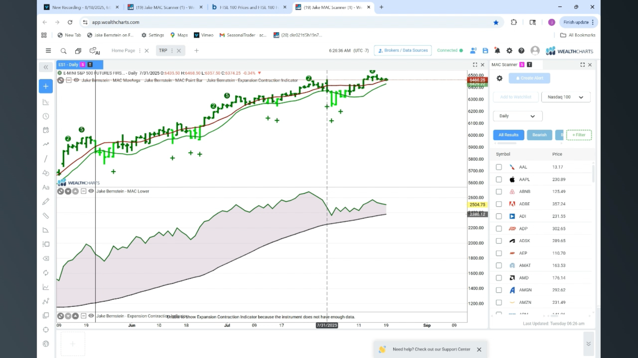Check the ADBE row checkbox
The height and width of the screenshot is (358, 638).
[x=499, y=204]
